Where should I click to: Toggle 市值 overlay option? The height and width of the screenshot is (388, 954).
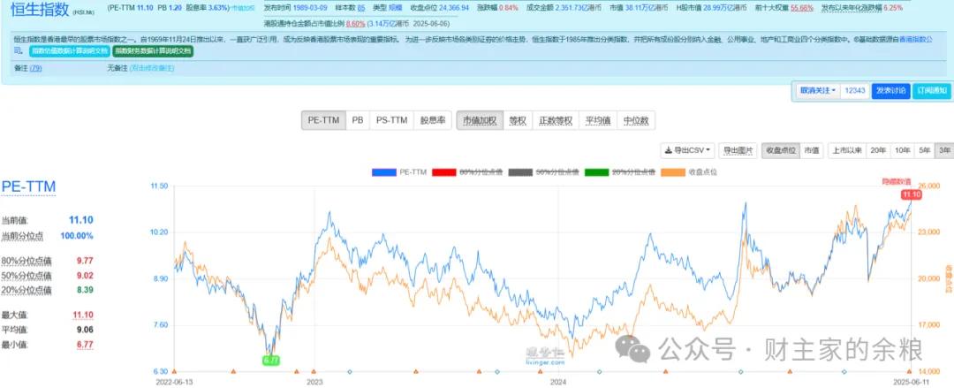point(811,150)
